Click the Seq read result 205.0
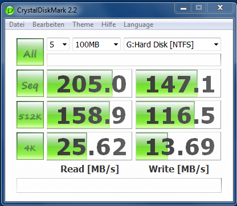The width and height of the screenshot is (237, 206). pyautogui.click(x=89, y=83)
